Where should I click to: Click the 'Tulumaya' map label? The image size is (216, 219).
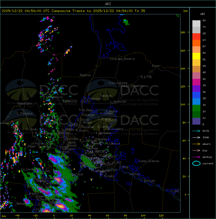point(89,115)
